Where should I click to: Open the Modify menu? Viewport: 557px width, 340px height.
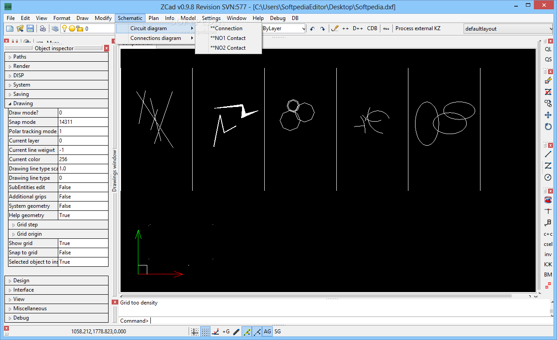click(x=103, y=18)
